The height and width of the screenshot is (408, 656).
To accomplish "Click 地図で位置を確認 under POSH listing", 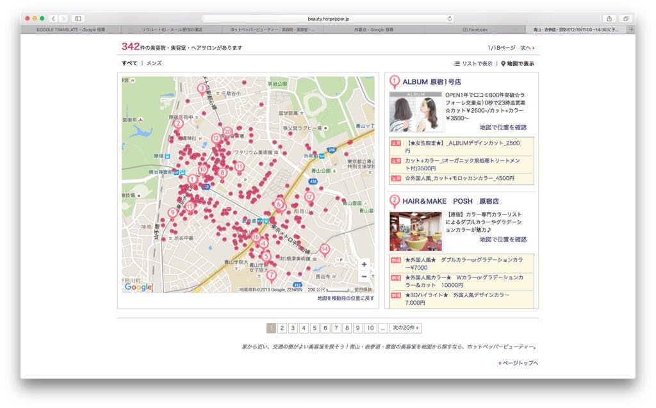I will 503,240.
